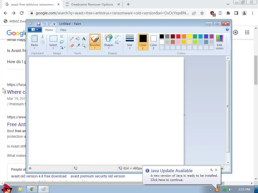The image size is (258, 193).
Task: Click the Edit colors rainbow icon
Action: pos(219,38)
